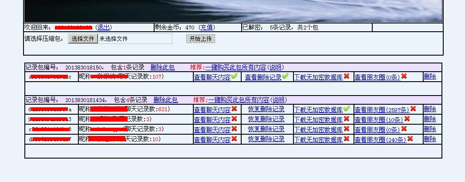Click 恢复删除记录 in the 查看朋友圈(10条) row
Screen dimensions: 465x182
pyautogui.click(x=266, y=119)
